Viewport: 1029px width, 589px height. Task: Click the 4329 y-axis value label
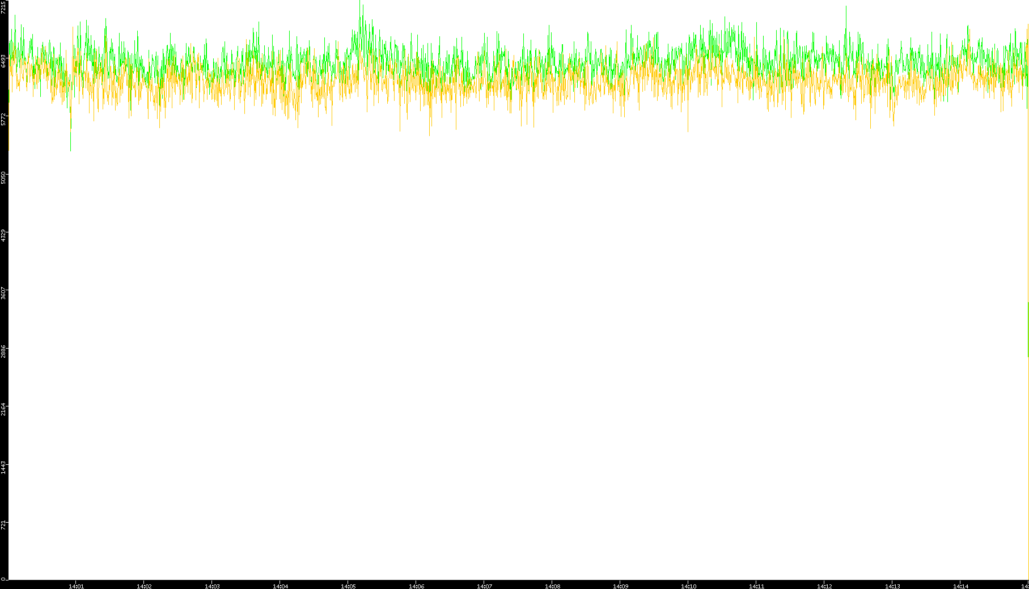click(3, 236)
